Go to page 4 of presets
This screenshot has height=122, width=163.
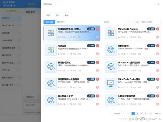[146, 114]
